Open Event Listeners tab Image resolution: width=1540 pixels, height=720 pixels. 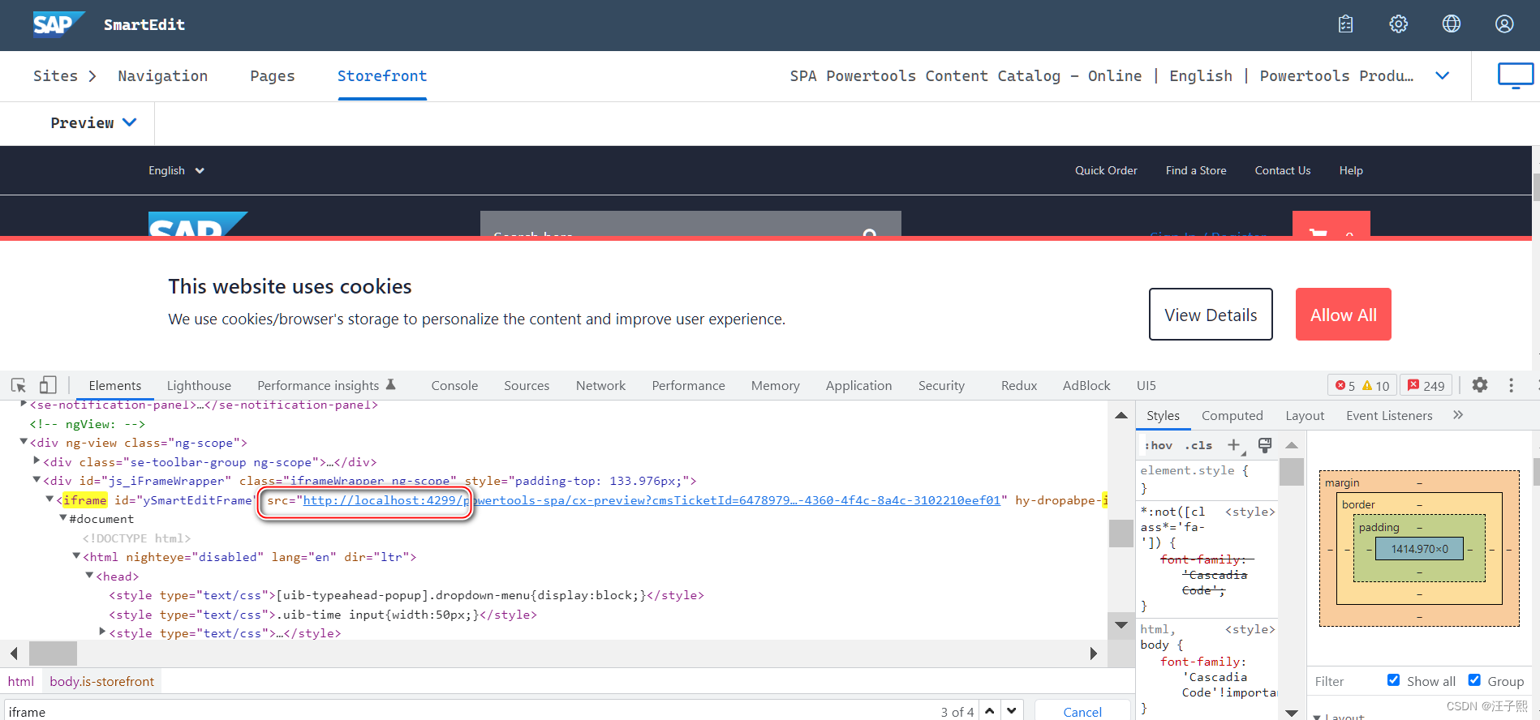click(1389, 415)
